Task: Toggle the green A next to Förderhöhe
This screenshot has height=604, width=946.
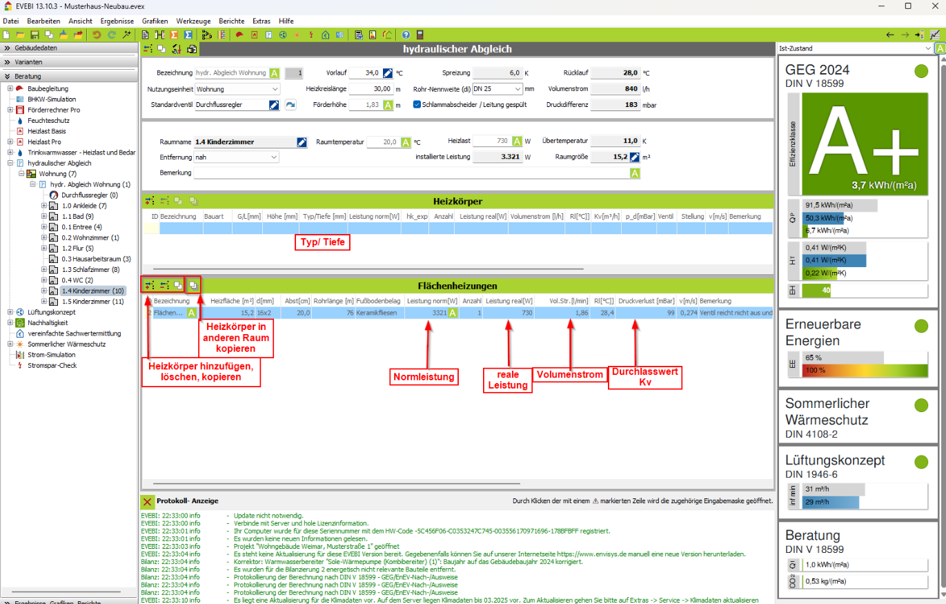Action: point(388,105)
